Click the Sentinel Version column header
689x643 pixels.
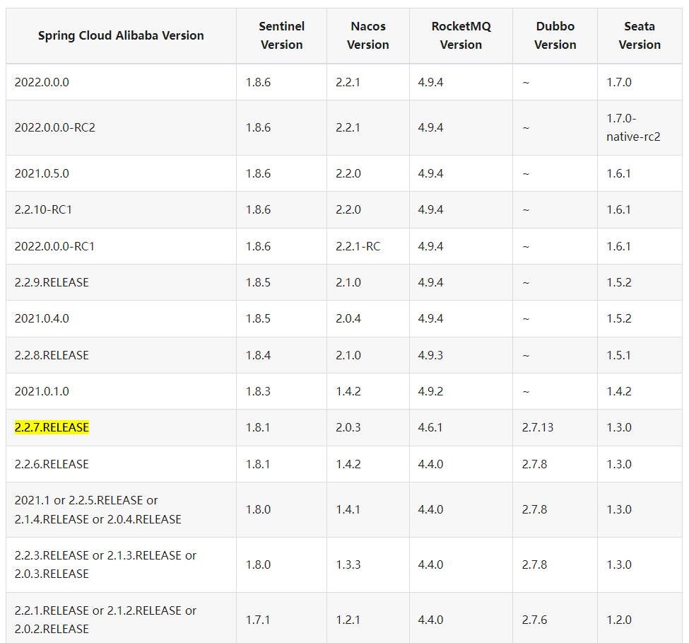(281, 35)
